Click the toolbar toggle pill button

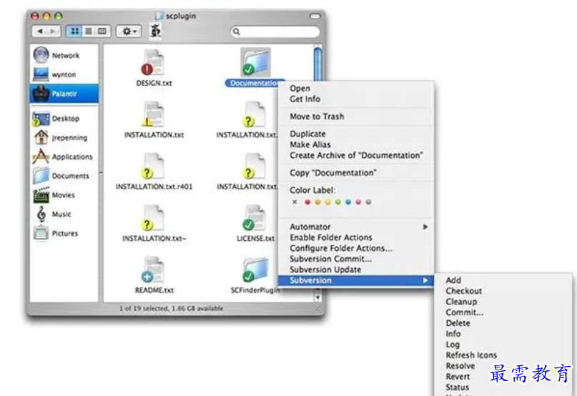[x=315, y=16]
